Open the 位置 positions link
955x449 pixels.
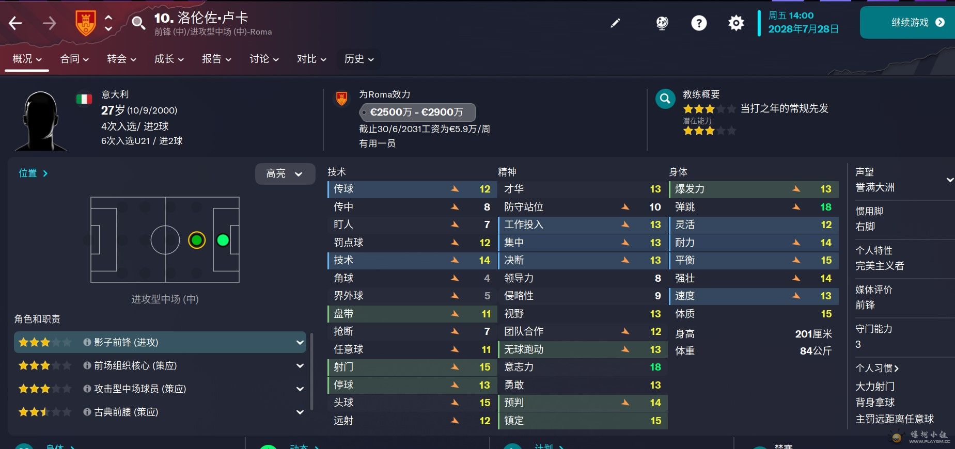[33, 173]
